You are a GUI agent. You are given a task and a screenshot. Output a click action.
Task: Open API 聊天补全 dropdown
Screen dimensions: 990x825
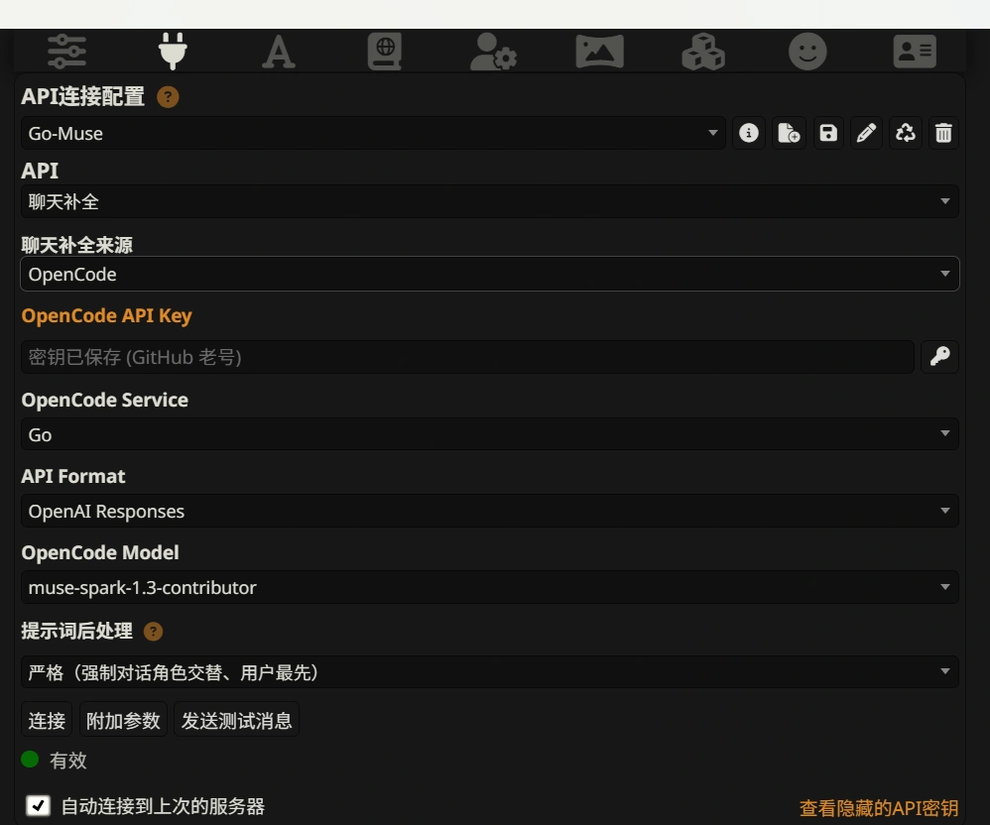490,201
